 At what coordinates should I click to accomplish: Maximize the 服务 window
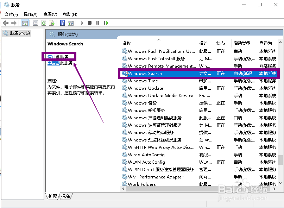click(x=260, y=5)
